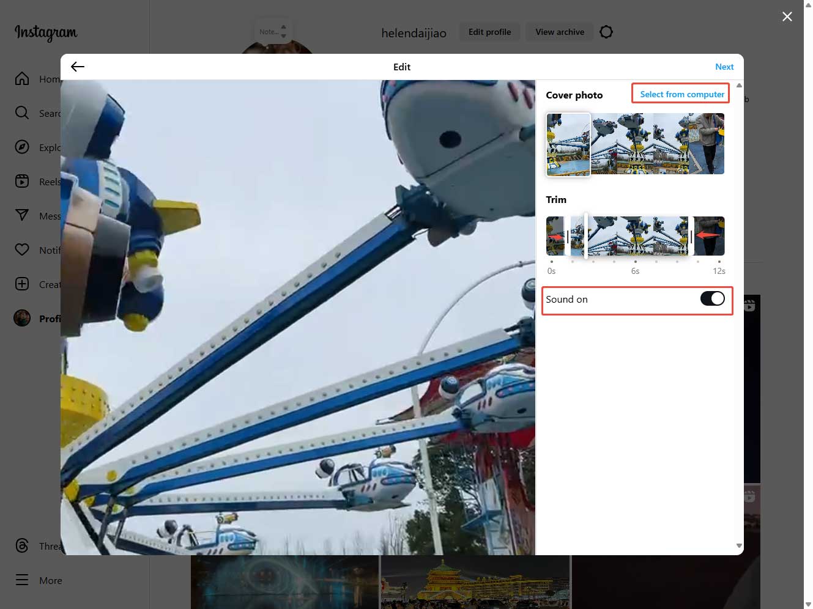Open the More menu in the sidebar
The width and height of the screenshot is (813, 609).
tap(22, 580)
